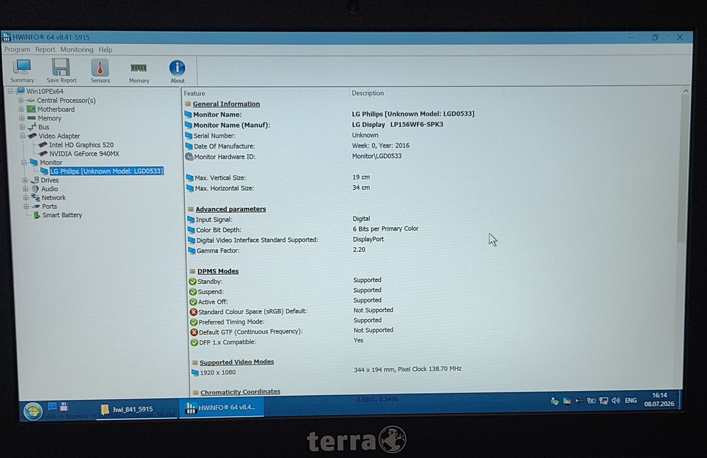Click the floppy disk quick launch icon
Viewport: 707px width, 458px height.
tap(64, 406)
